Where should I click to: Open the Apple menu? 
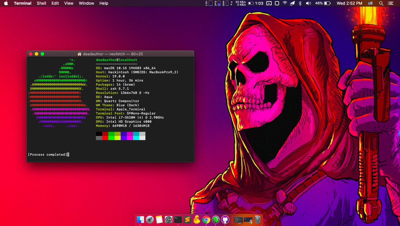[6, 3]
